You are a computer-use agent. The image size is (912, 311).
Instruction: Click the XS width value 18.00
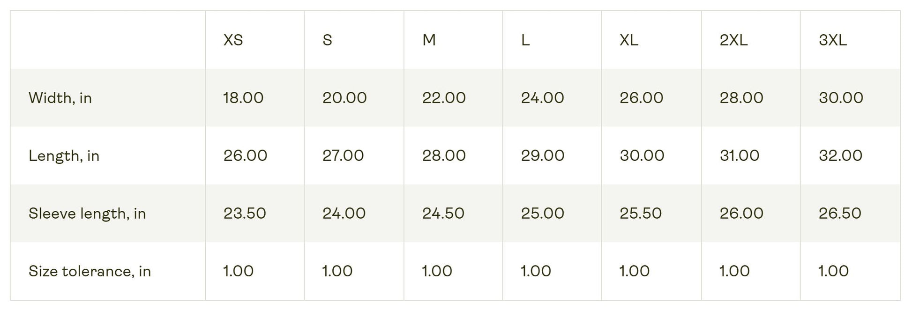coord(243,98)
